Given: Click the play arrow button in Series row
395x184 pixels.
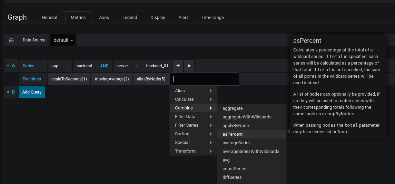Looking at the screenshot, I should coord(189,66).
